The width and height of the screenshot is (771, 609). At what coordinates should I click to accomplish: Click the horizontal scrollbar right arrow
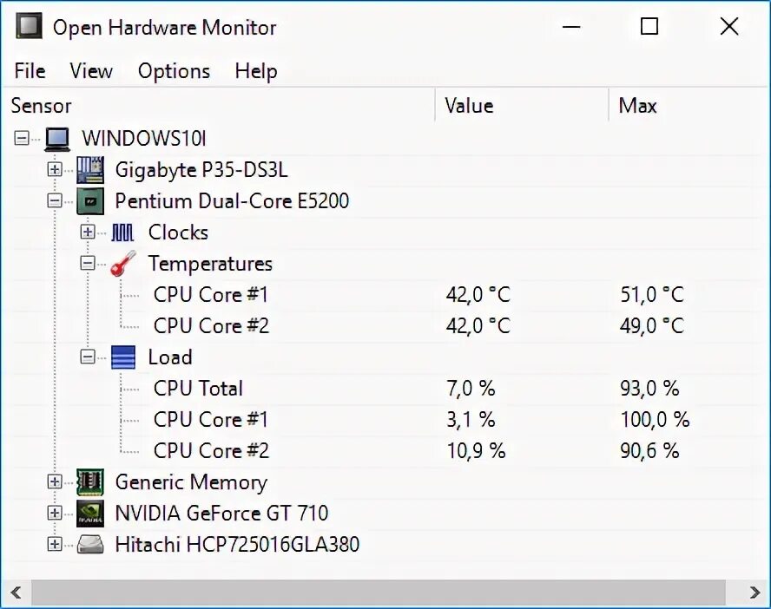tap(755, 593)
